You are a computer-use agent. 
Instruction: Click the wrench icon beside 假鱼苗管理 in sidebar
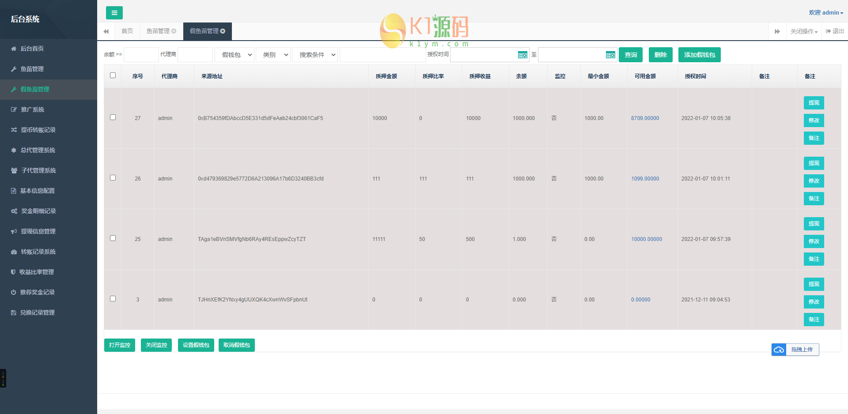tap(14, 89)
